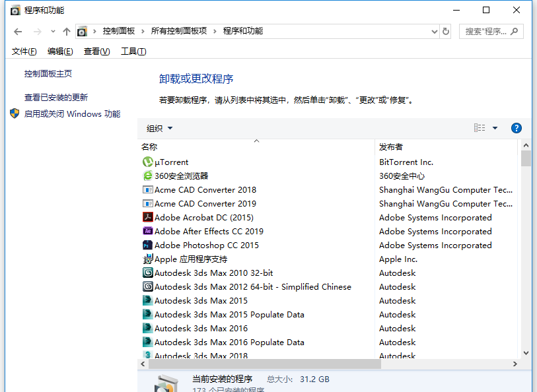Click the vertical scrollbar up arrow
Viewport: 537px width, 392px height.
[526, 145]
